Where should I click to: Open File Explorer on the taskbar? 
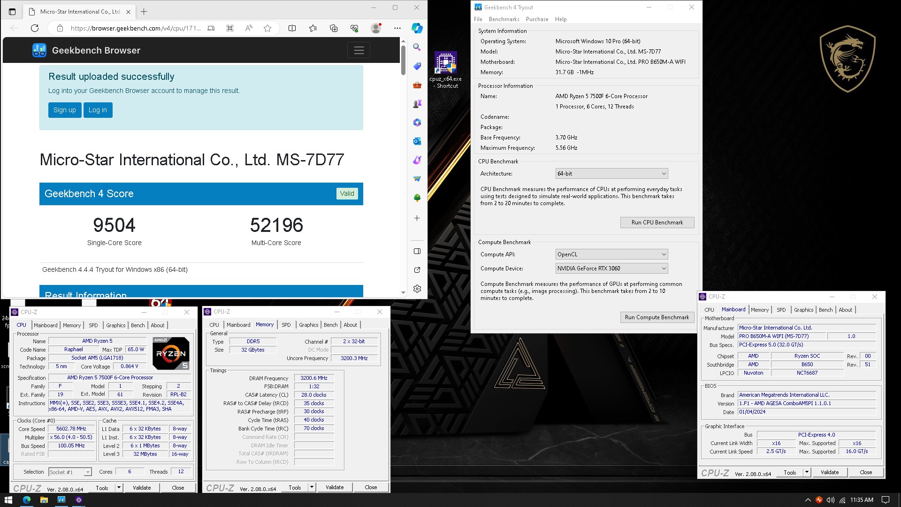44,500
